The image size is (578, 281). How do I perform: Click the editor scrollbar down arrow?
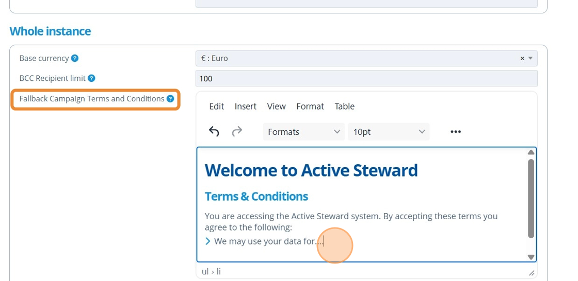531,257
